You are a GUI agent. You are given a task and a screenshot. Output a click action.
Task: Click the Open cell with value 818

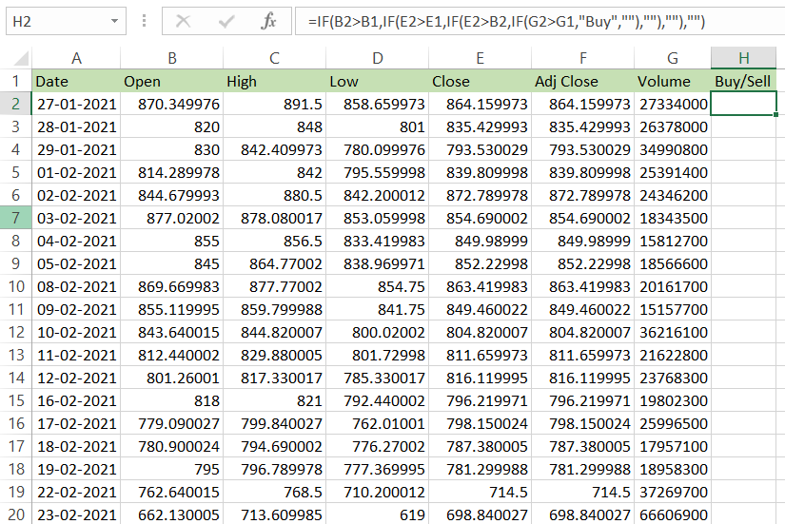click(x=171, y=401)
